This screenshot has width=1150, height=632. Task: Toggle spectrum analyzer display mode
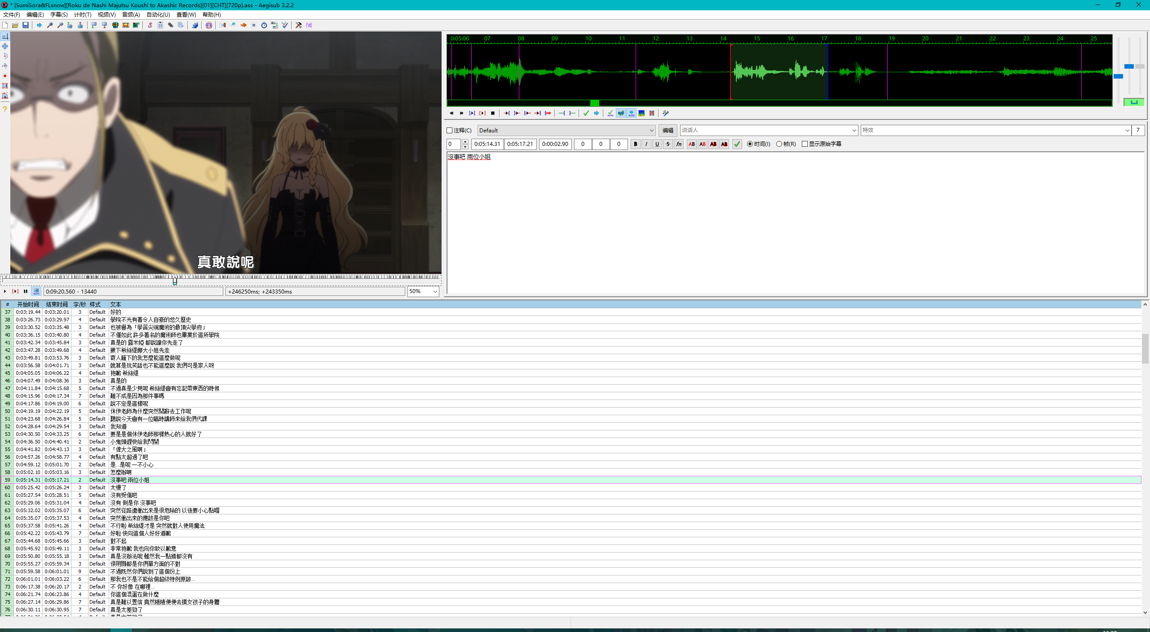coord(641,113)
